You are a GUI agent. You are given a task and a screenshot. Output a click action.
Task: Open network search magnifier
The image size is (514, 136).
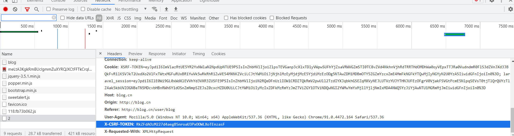pyautogui.click(x=37, y=9)
